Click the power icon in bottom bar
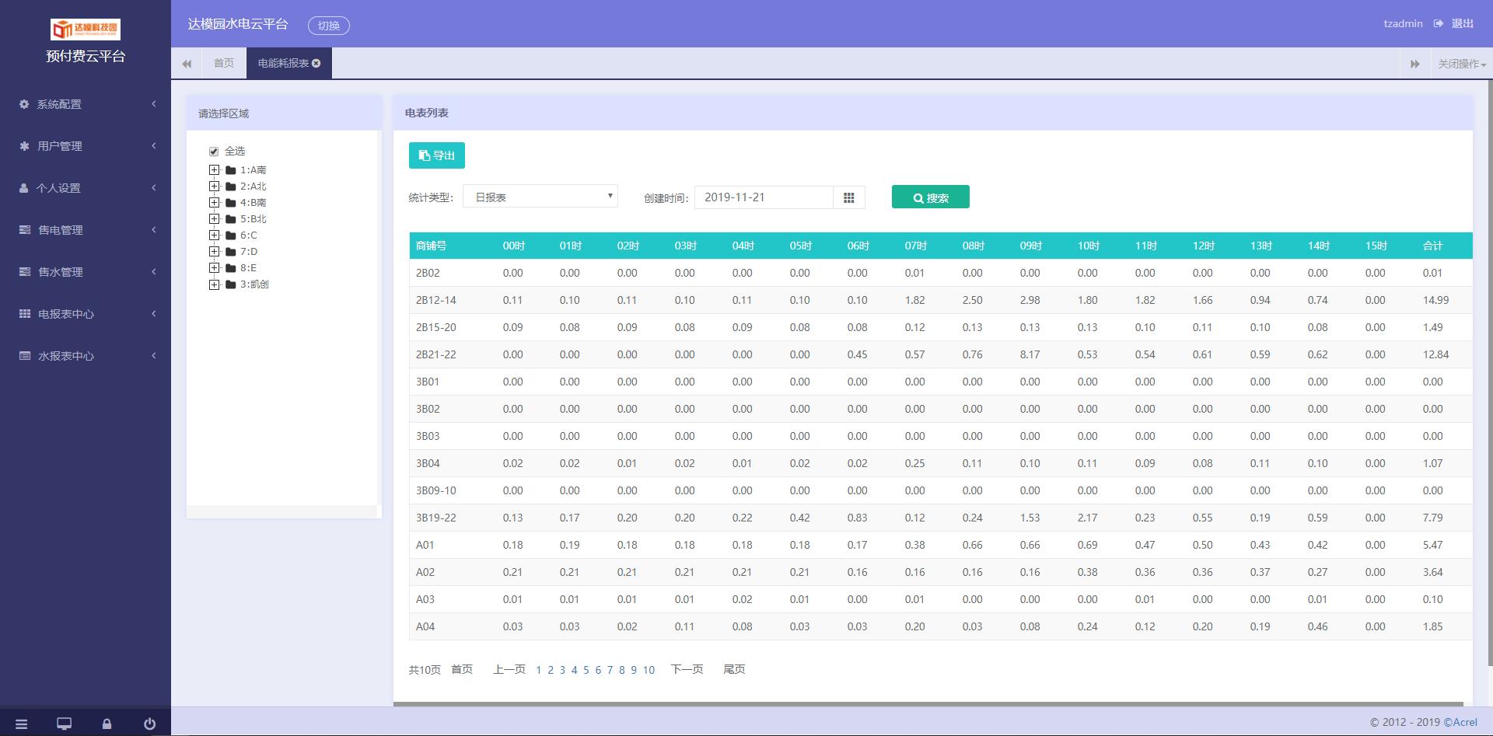Viewport: 1493px width, 736px height. pyautogui.click(x=149, y=724)
